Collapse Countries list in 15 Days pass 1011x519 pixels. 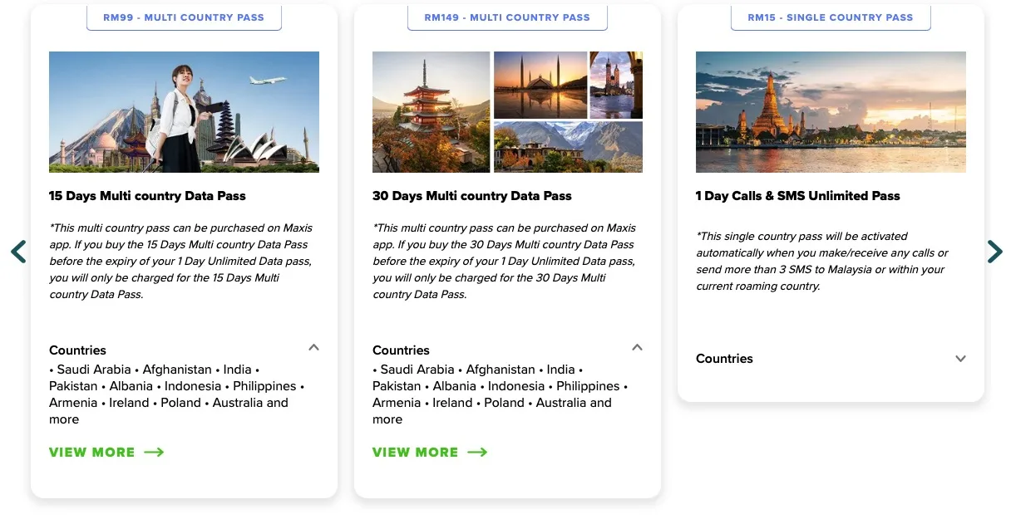point(313,348)
